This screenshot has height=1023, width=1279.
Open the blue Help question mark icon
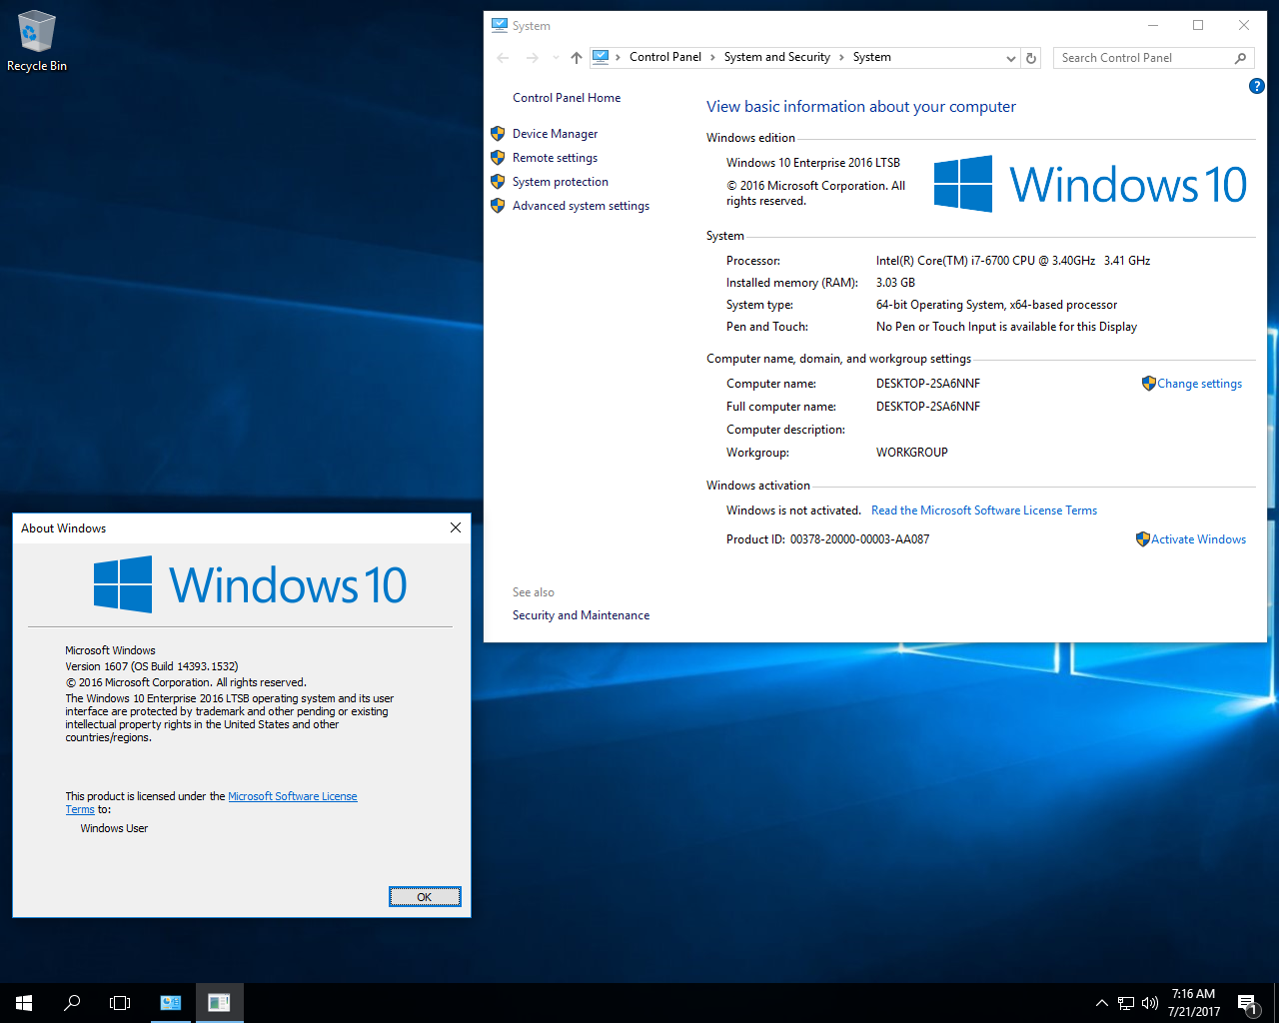[1257, 86]
